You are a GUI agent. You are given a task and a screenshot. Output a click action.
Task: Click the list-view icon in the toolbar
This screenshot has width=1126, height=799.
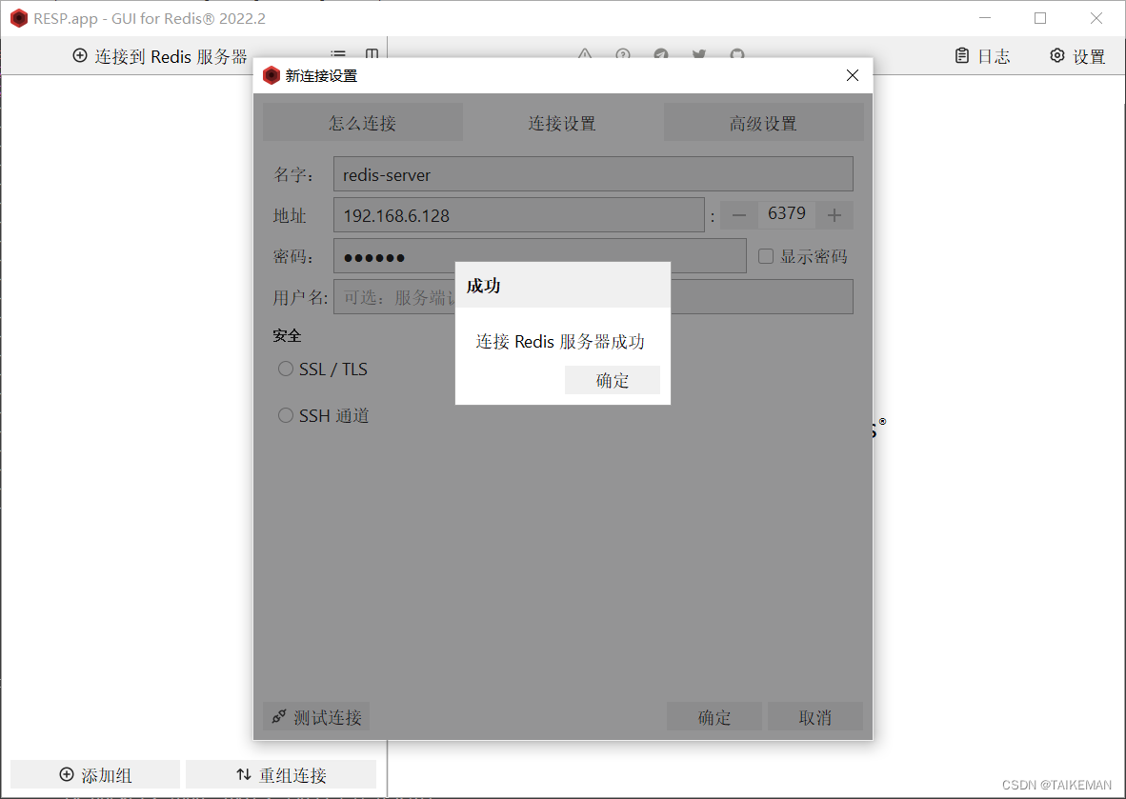(338, 54)
